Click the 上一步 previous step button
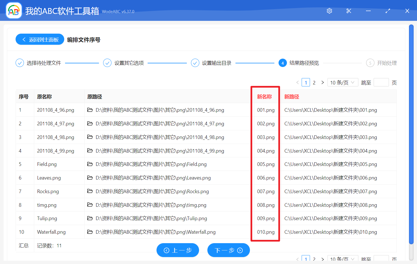 click(178, 250)
